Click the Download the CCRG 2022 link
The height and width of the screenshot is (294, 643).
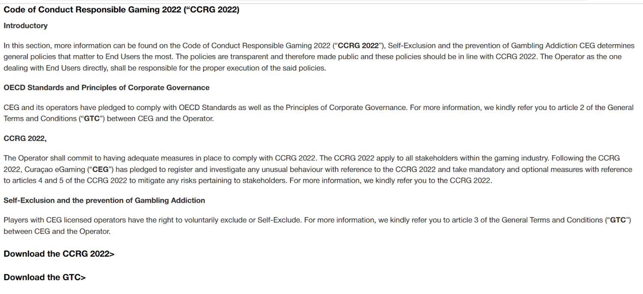[x=59, y=254]
